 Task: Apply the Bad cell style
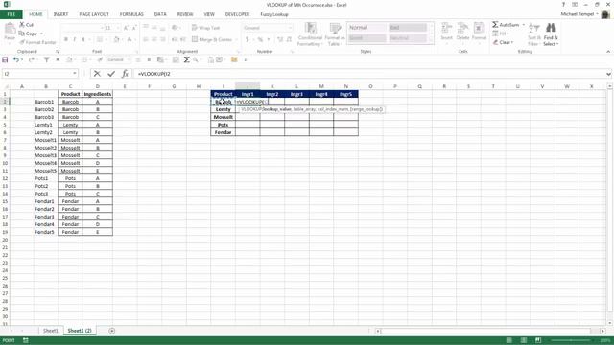click(407, 28)
